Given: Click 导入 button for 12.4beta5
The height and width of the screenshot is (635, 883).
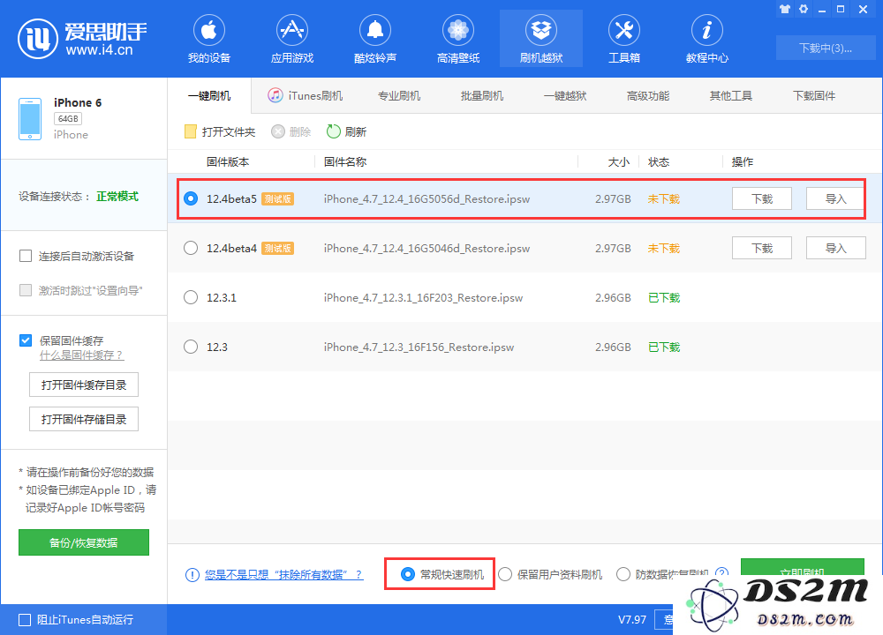Looking at the screenshot, I should (835, 198).
